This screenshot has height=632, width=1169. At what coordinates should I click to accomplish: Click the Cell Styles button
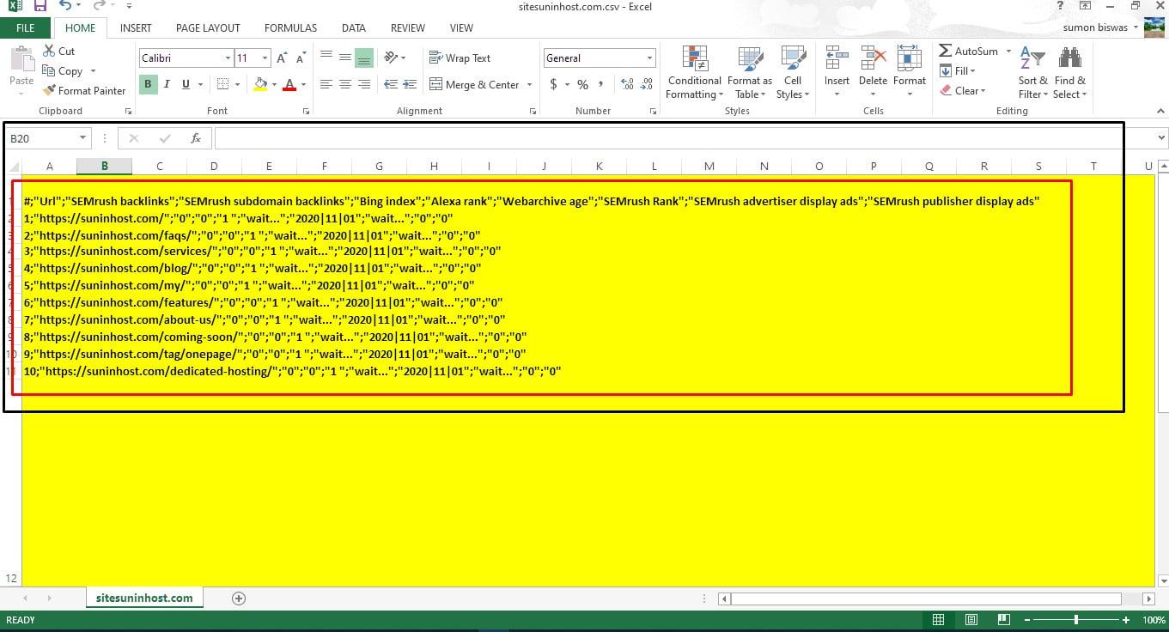click(792, 72)
